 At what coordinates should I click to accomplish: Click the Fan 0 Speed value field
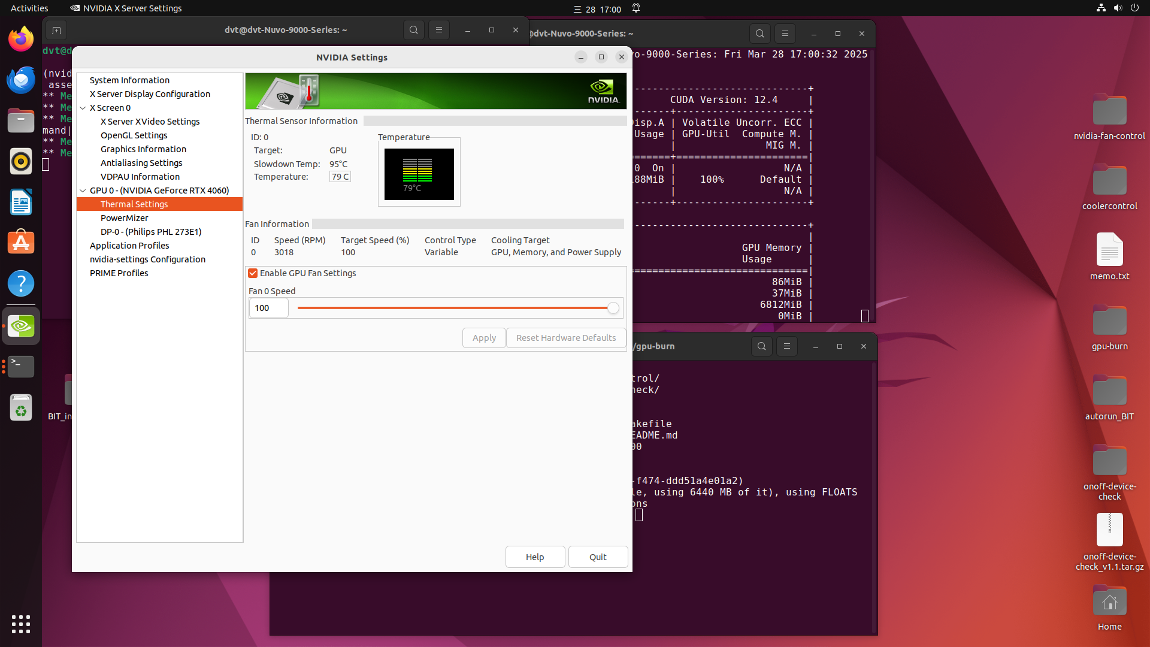coord(268,308)
